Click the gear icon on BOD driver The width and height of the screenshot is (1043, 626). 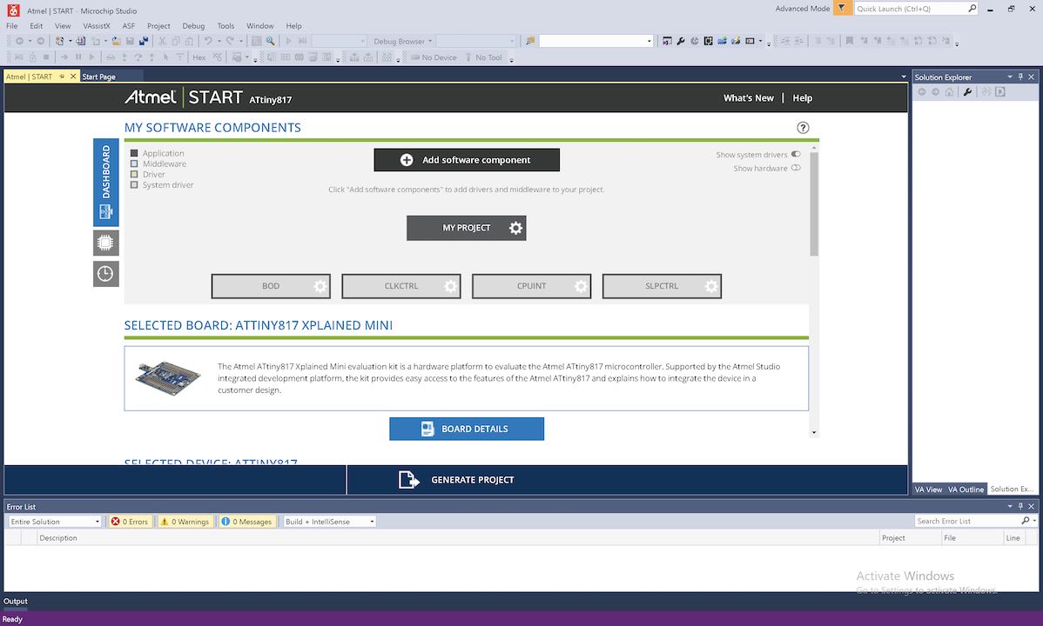[x=320, y=286]
